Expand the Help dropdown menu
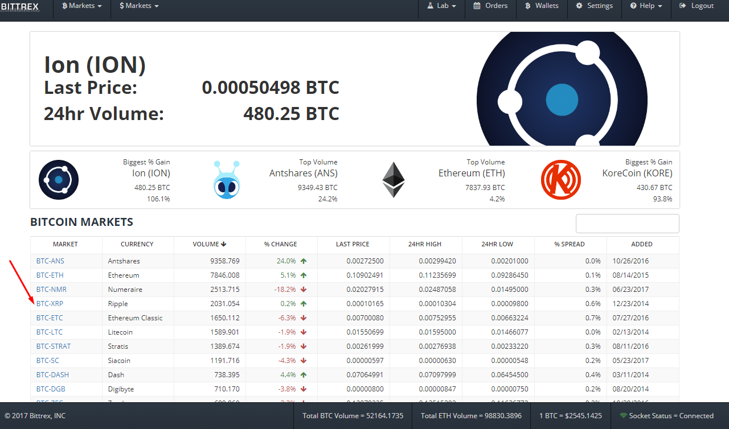 [x=646, y=6]
